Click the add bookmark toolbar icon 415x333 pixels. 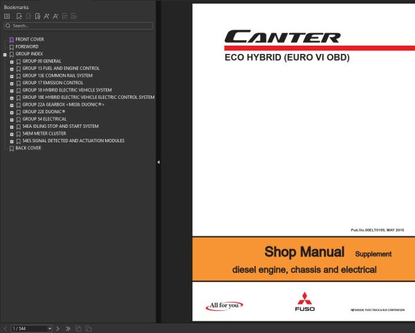[19, 17]
